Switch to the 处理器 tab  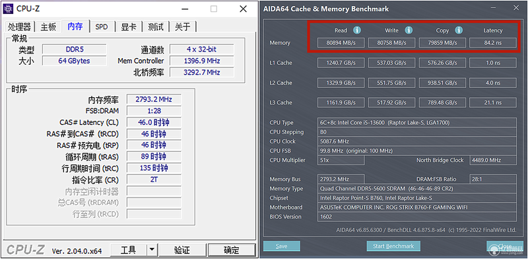point(19,27)
